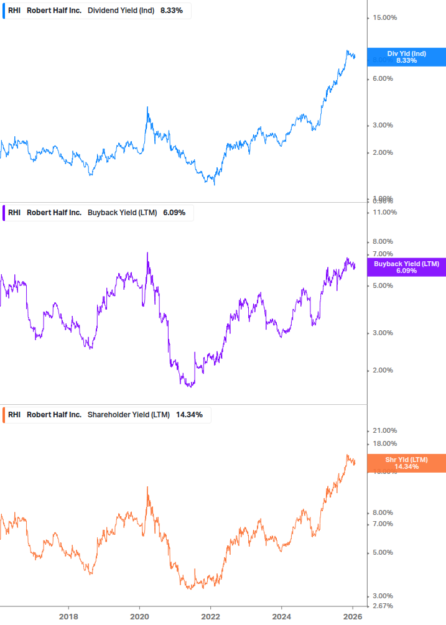The width and height of the screenshot is (446, 625).
Task: Click the 2024 label on the time axis
Action: [281, 617]
